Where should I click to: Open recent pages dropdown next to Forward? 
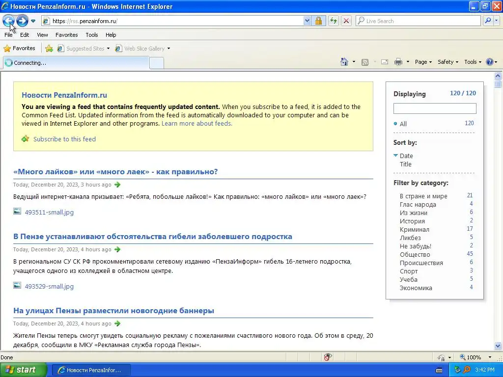coord(33,21)
